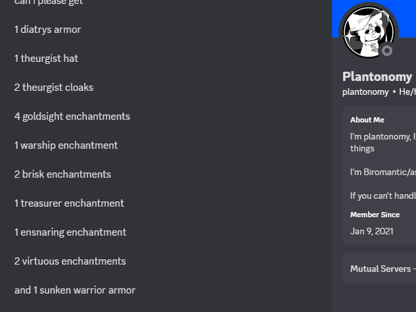Click the "I'm Biromantic" line in About Me
This screenshot has width=416, height=312.
coord(382,172)
